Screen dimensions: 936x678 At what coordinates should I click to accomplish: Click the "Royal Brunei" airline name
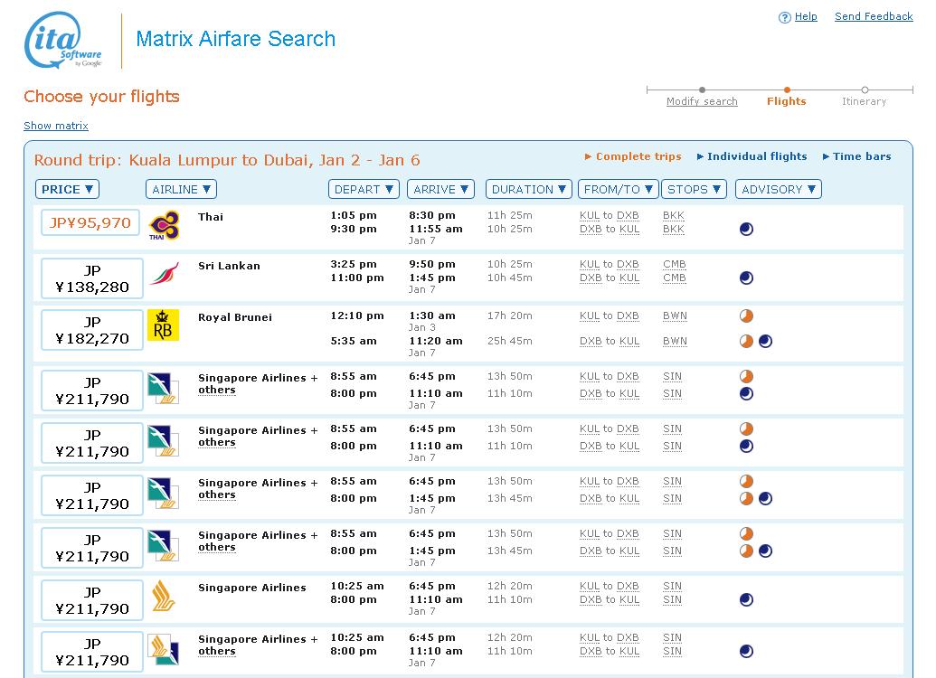[235, 317]
